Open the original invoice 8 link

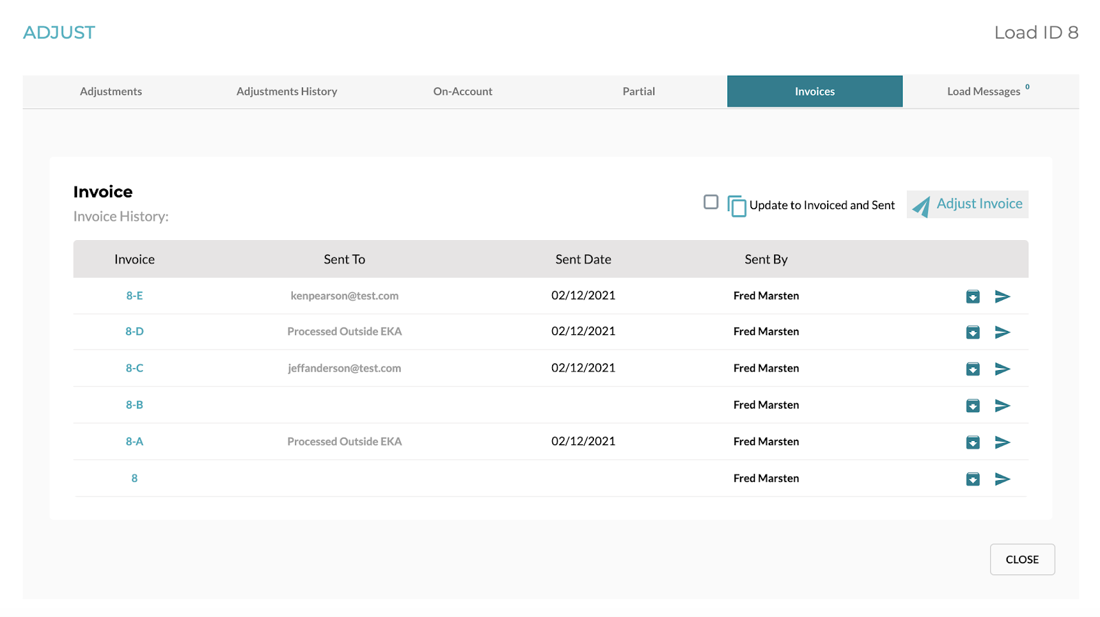134,478
